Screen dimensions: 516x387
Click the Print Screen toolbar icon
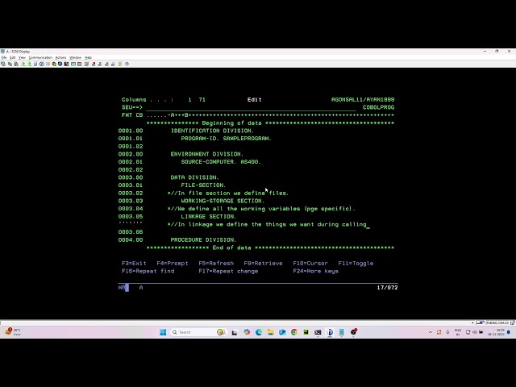click(x=3, y=64)
